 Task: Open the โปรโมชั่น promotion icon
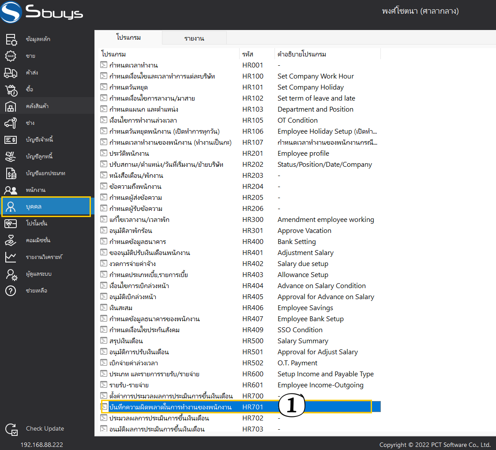pos(11,224)
